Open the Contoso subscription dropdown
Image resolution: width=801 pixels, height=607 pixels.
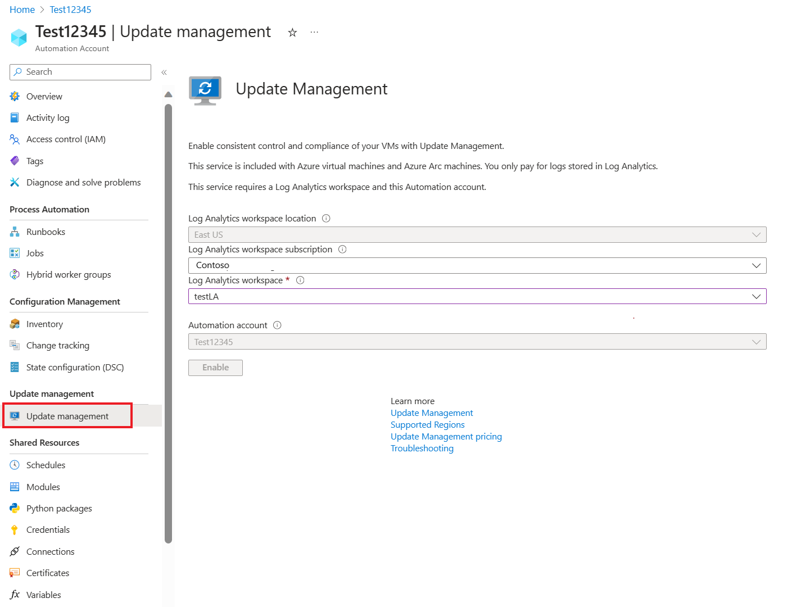[757, 265]
